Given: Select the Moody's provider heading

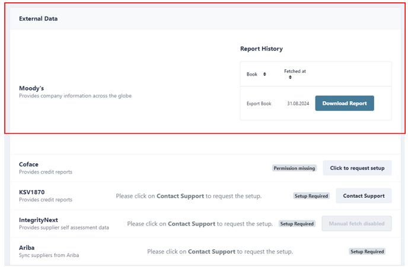Looking at the screenshot, I should pos(31,88).
